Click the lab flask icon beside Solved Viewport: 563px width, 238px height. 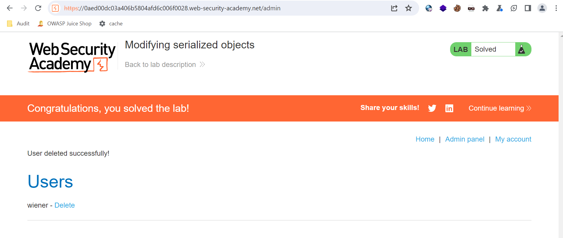coord(521,49)
